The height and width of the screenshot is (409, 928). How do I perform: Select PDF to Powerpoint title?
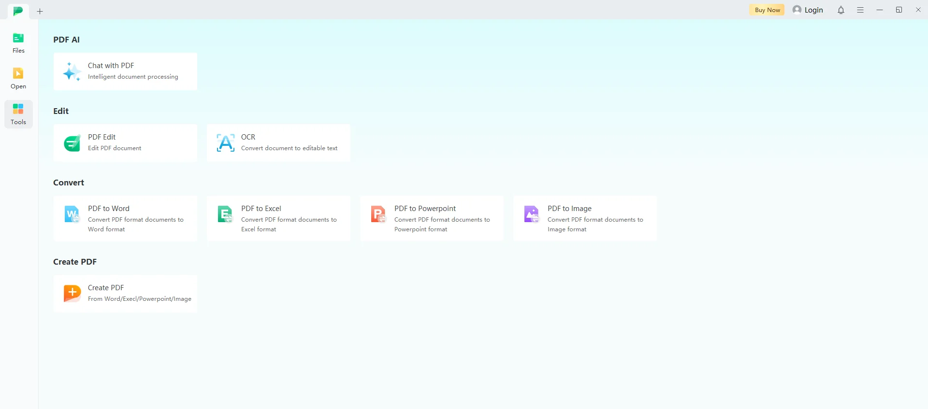425,209
